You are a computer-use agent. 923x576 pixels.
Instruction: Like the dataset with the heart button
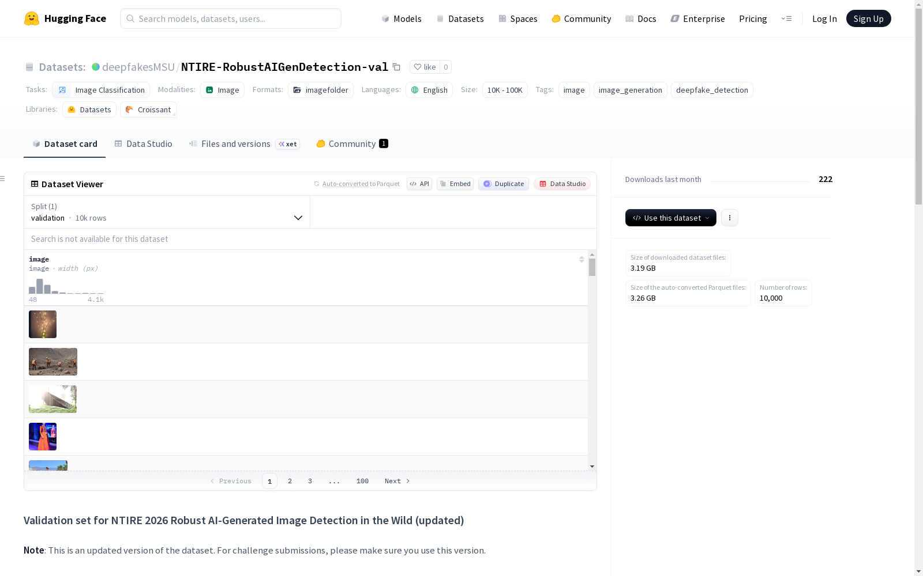tap(425, 67)
